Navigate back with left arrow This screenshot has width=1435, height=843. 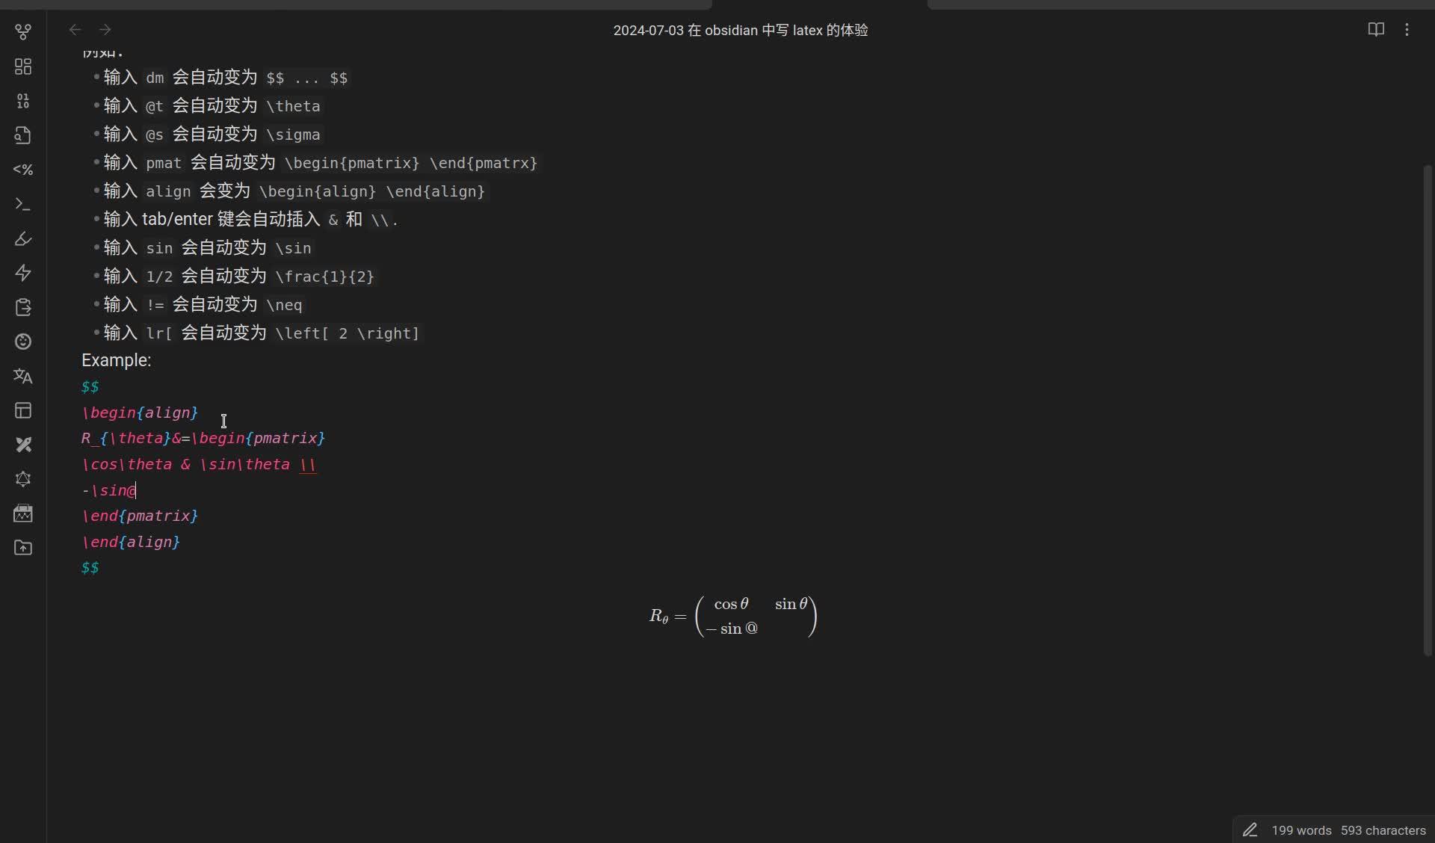click(75, 30)
